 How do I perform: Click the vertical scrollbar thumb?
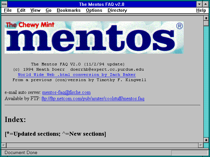tap(206, 23)
